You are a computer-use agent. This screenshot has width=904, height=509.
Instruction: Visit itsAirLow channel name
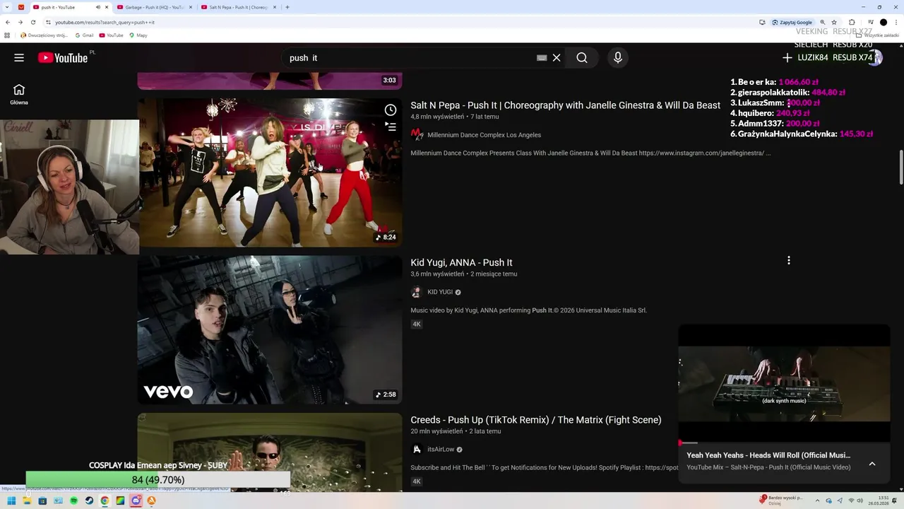441,450
